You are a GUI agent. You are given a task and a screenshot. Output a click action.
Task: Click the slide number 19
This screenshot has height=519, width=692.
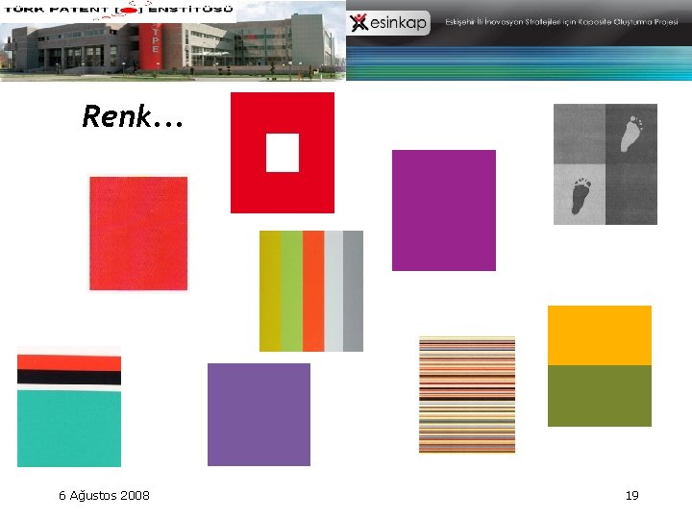(x=632, y=496)
